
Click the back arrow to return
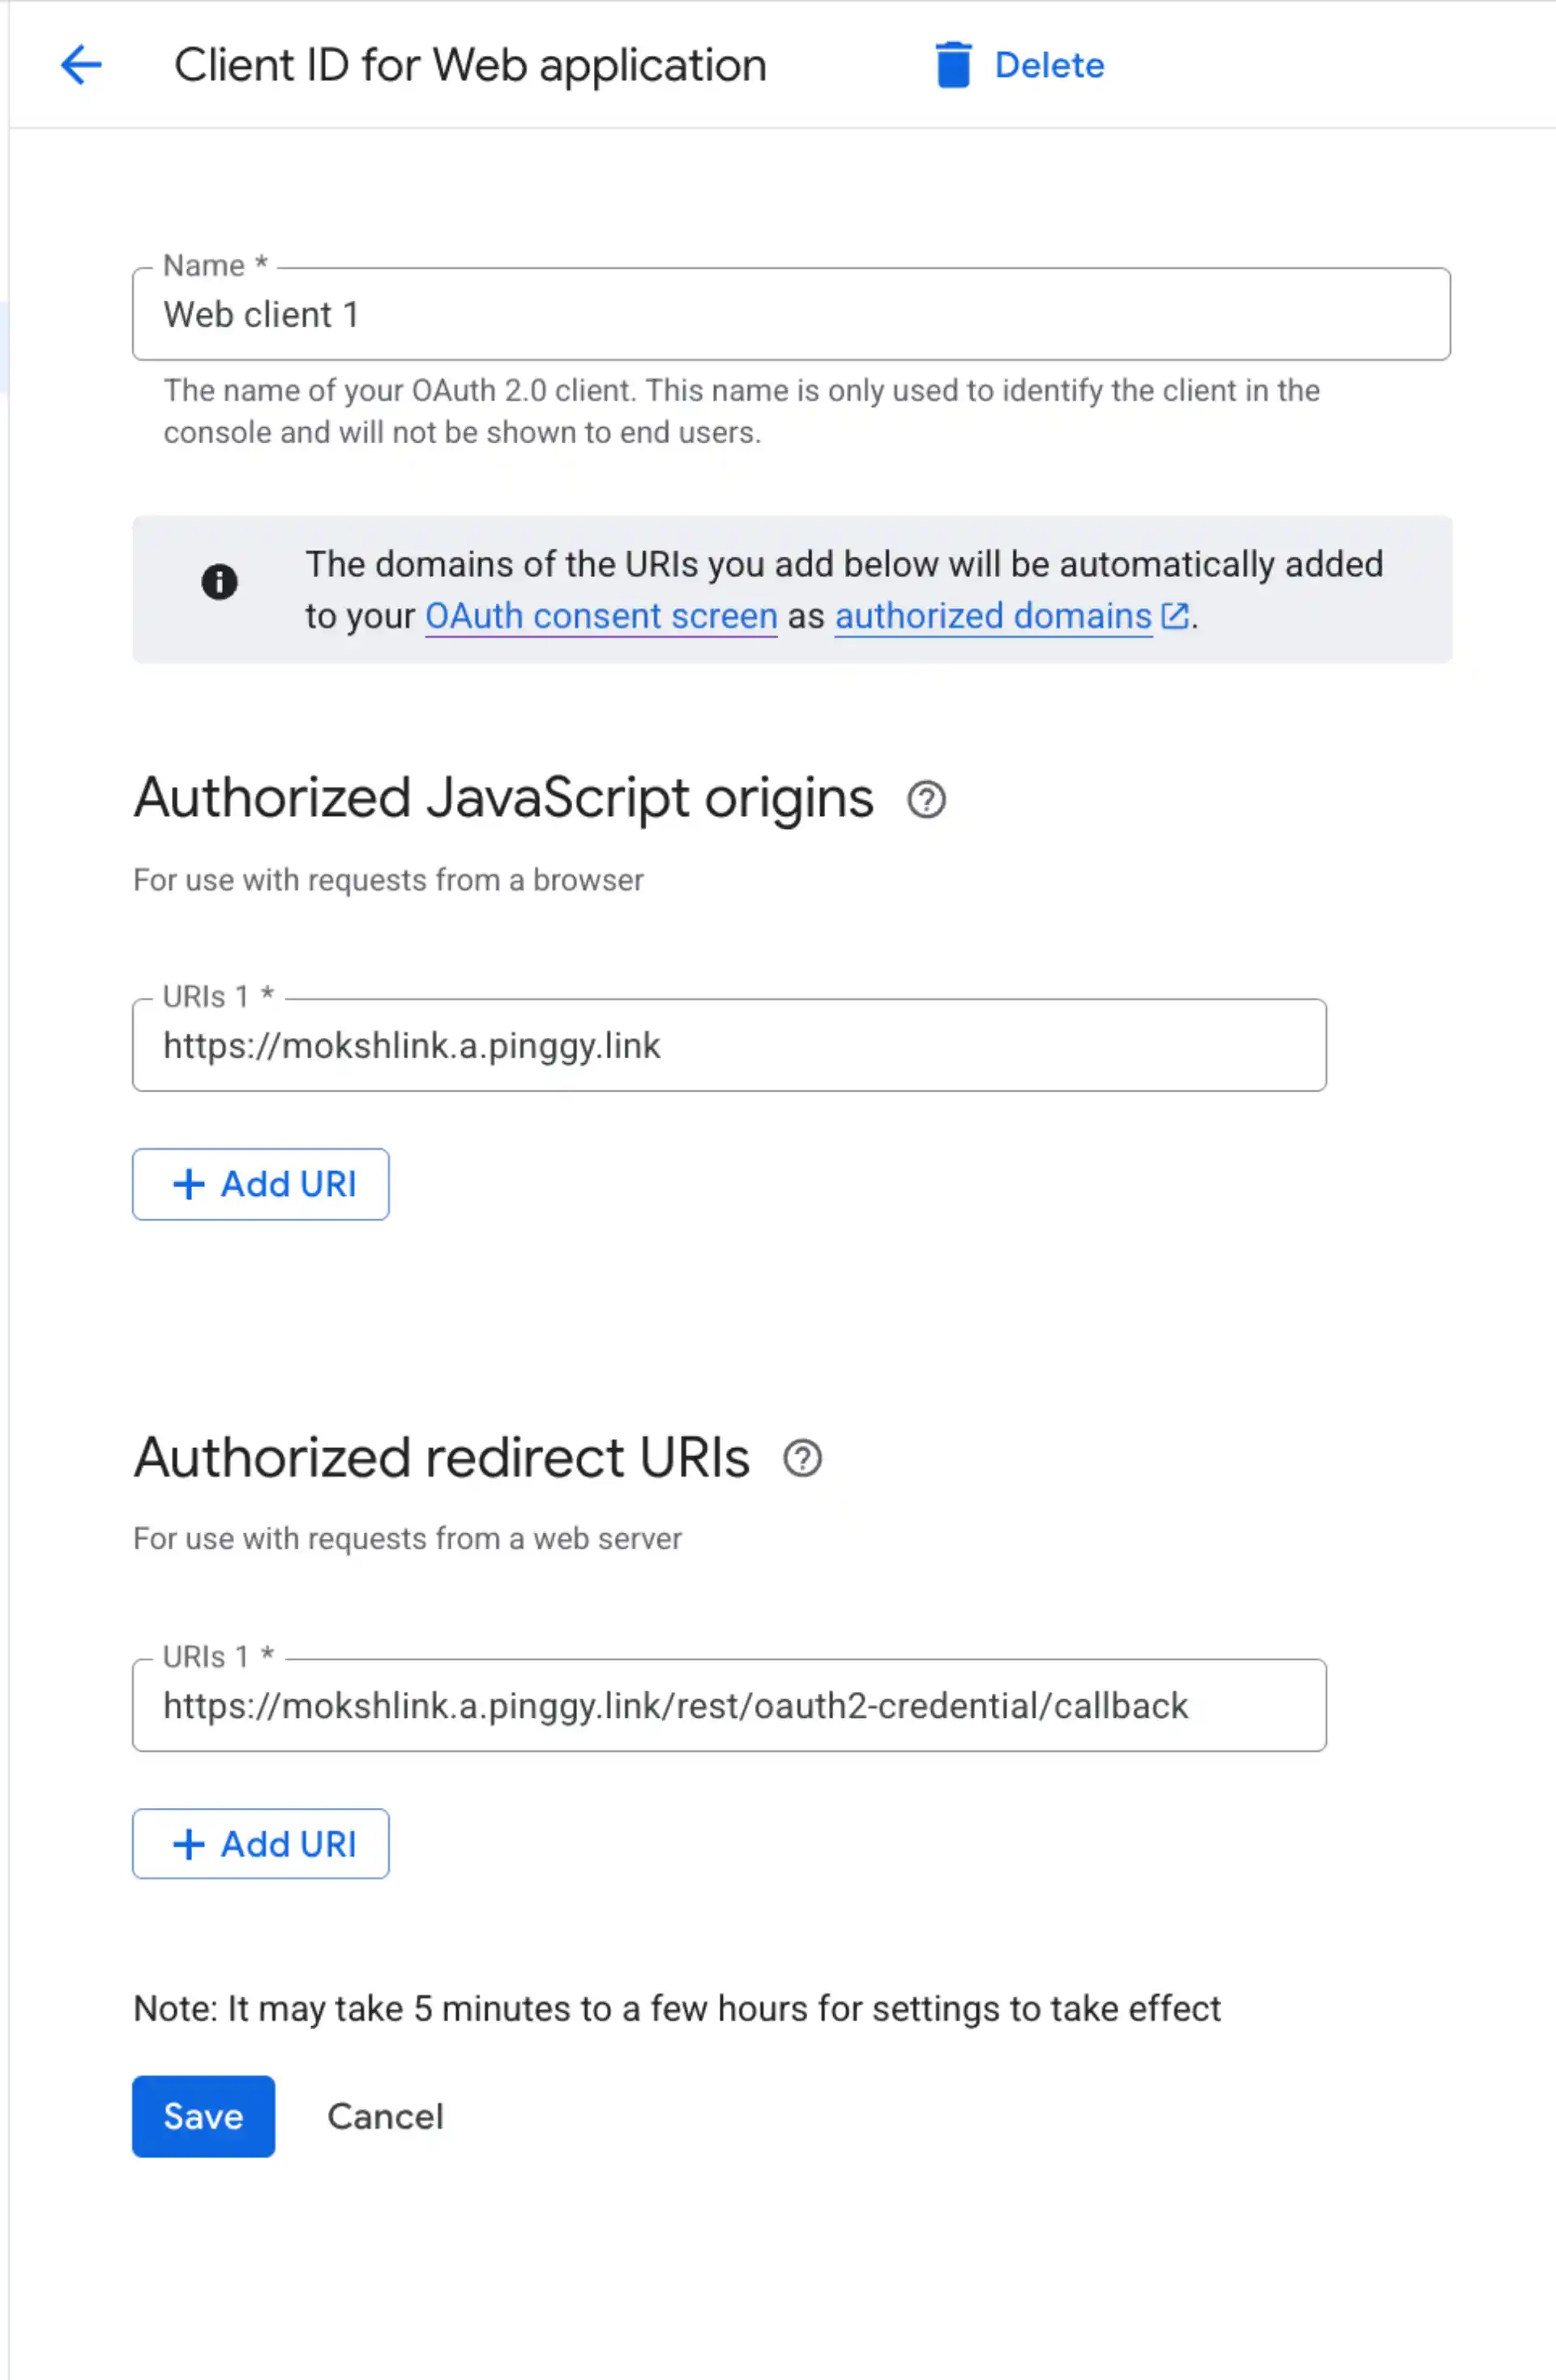[x=81, y=65]
